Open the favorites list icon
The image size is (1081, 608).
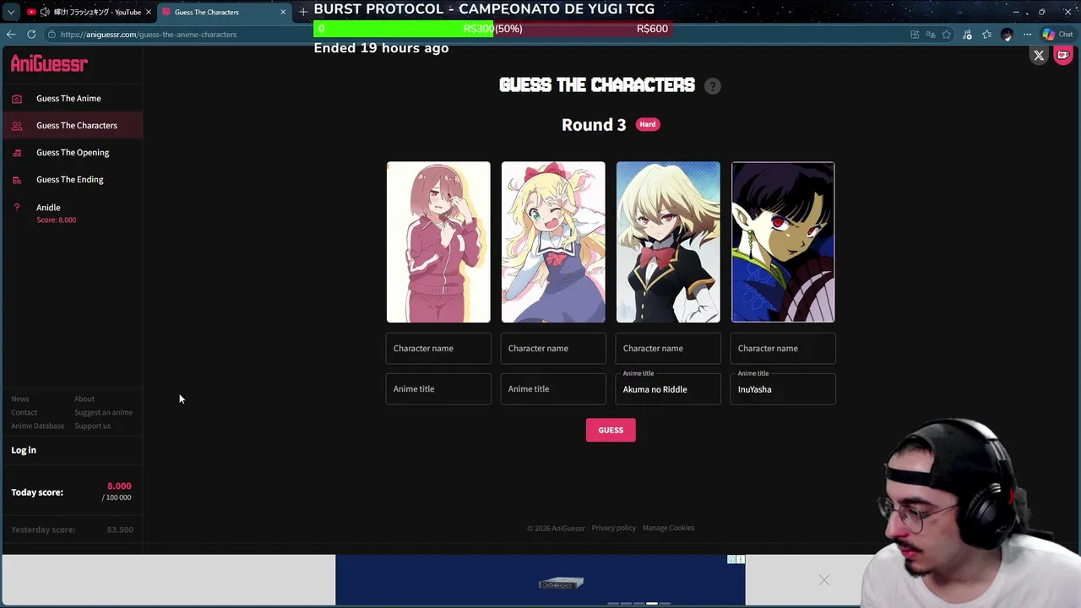[x=986, y=35]
